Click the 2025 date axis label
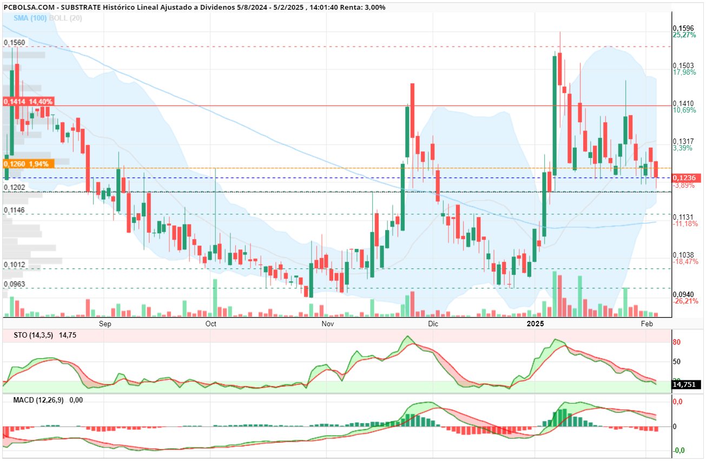The image size is (706, 461). click(x=536, y=324)
